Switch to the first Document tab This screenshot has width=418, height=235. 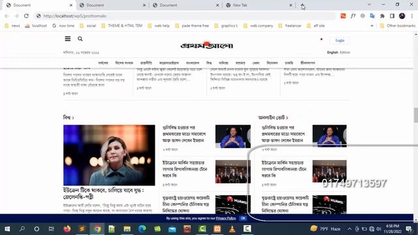tap(38, 5)
